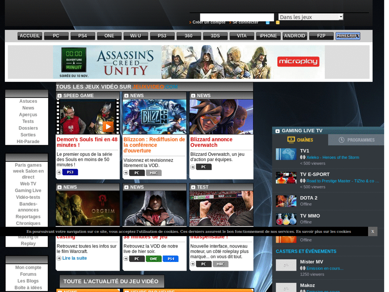389x292 pixels.
Task: Click the MAC tag under the Test article
Action: 221,264
